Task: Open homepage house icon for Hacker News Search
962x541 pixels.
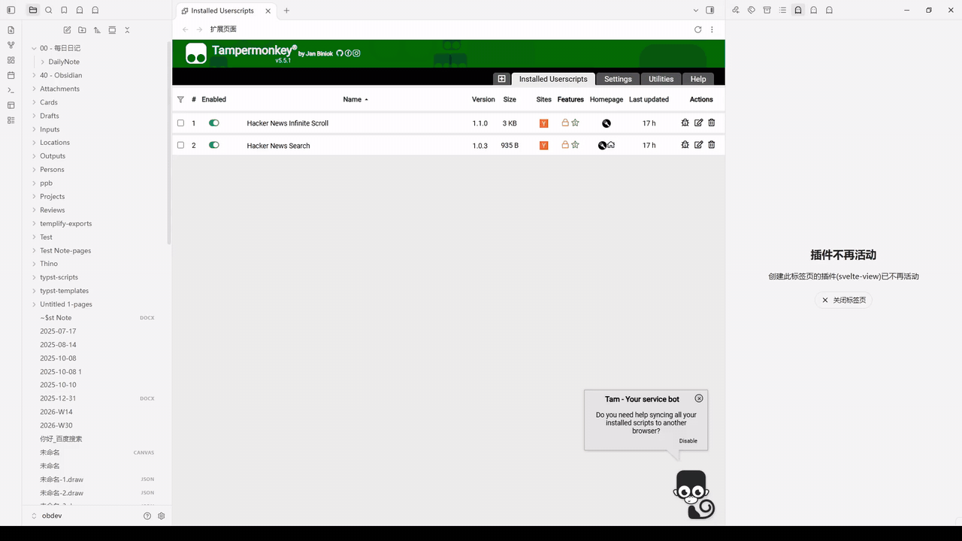Action: coord(611,145)
